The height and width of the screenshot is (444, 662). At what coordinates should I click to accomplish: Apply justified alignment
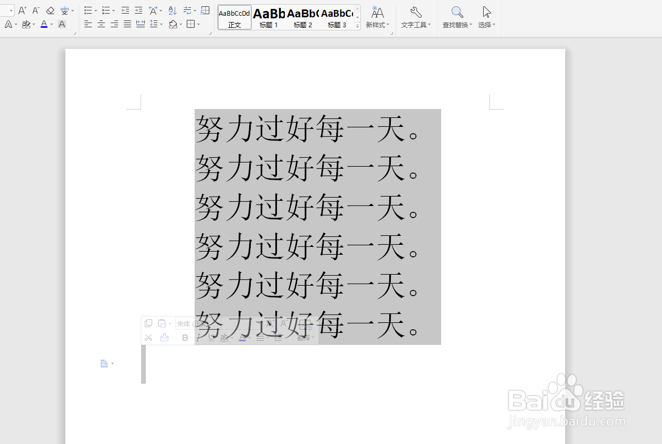127,24
